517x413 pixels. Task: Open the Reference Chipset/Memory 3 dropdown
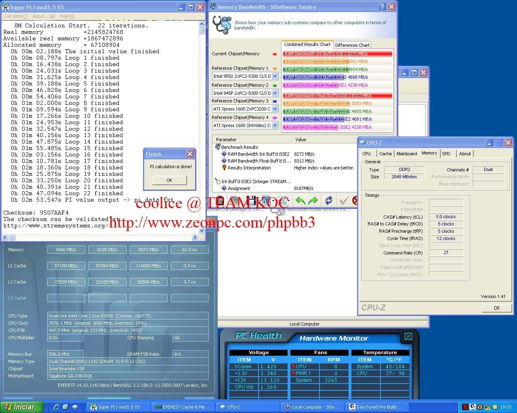click(275, 109)
